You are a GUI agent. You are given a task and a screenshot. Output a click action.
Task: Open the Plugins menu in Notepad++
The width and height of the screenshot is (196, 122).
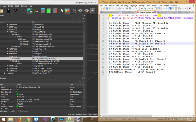166,5
